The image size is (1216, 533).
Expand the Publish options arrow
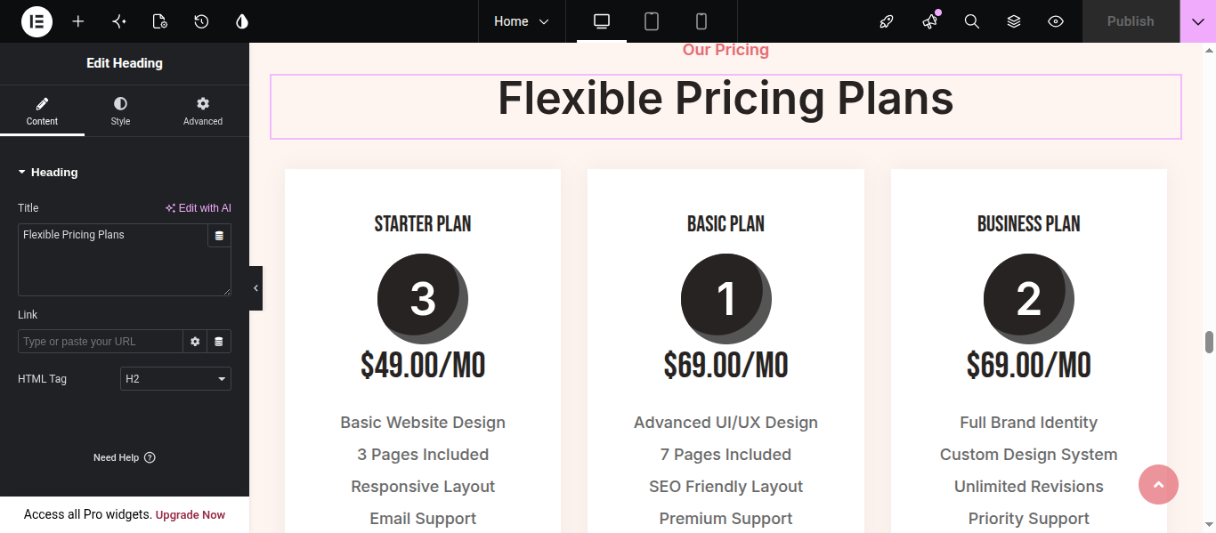[1198, 21]
